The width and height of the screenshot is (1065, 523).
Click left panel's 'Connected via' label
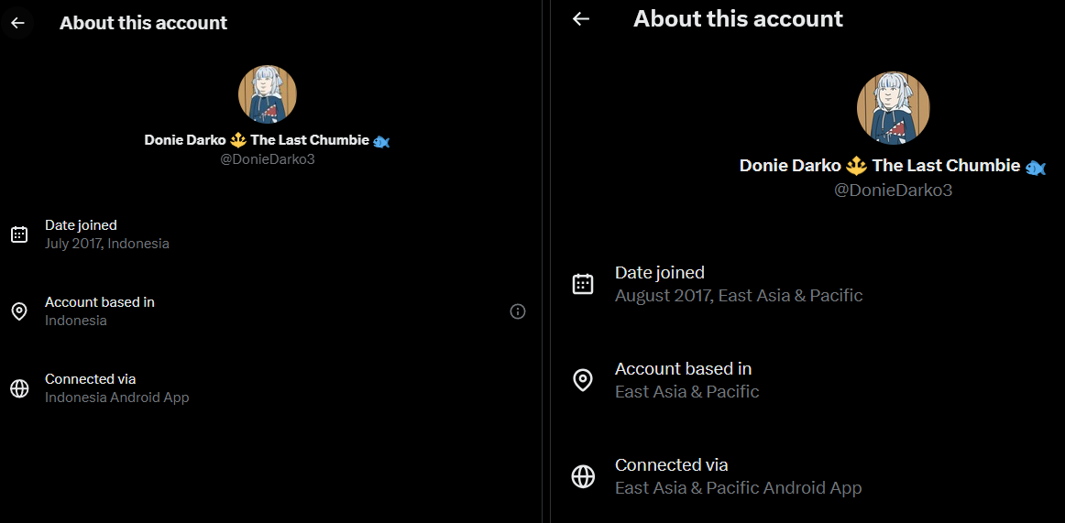click(91, 378)
